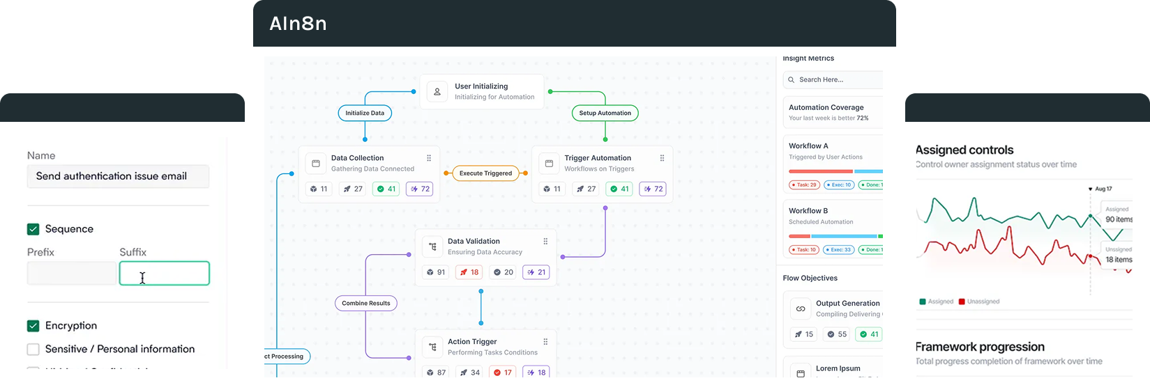Click the Aug 17 marker on Assigned controls chart

(x=1100, y=189)
